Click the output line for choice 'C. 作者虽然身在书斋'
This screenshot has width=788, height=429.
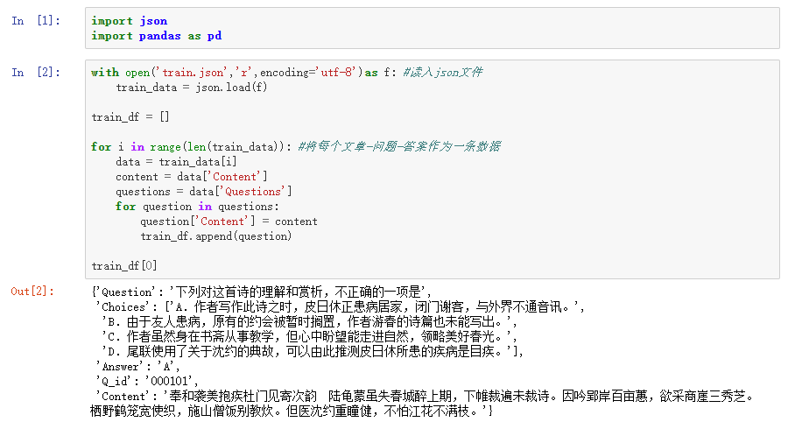309,336
